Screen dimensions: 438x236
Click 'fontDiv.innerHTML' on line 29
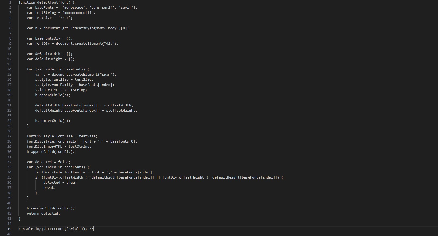coord(44,146)
